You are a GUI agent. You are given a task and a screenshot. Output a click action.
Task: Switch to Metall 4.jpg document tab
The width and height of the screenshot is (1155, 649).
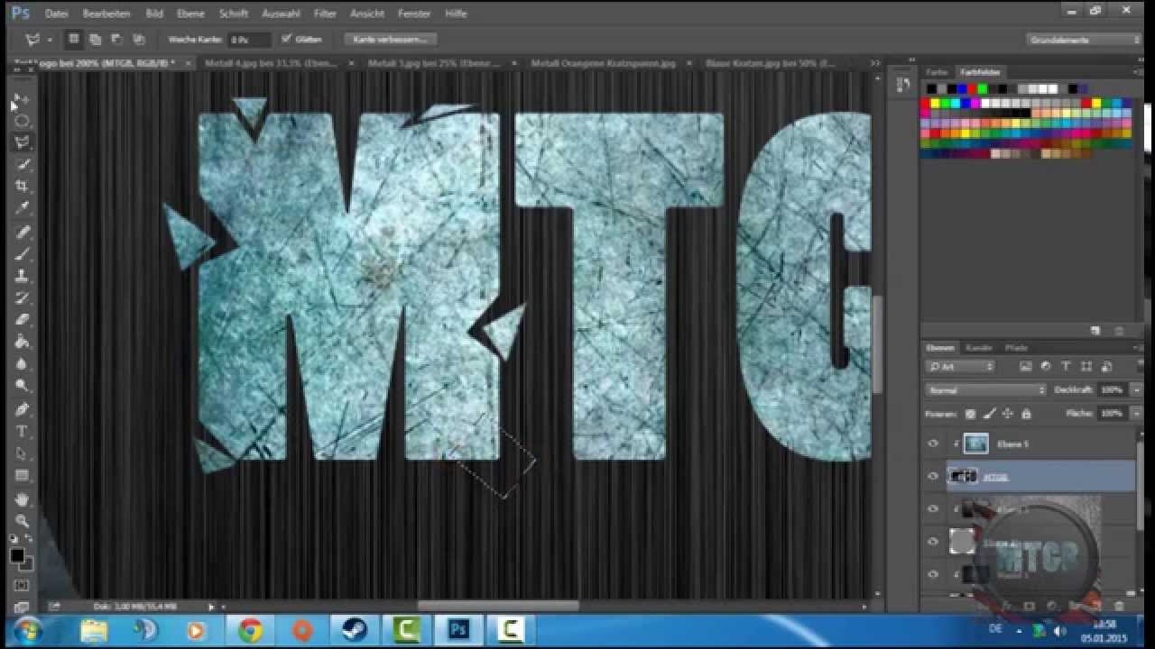point(270,63)
